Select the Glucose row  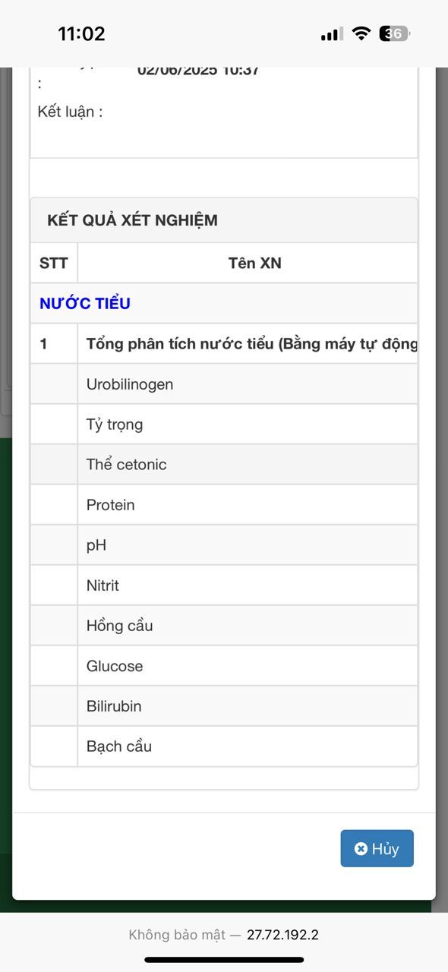click(224, 665)
